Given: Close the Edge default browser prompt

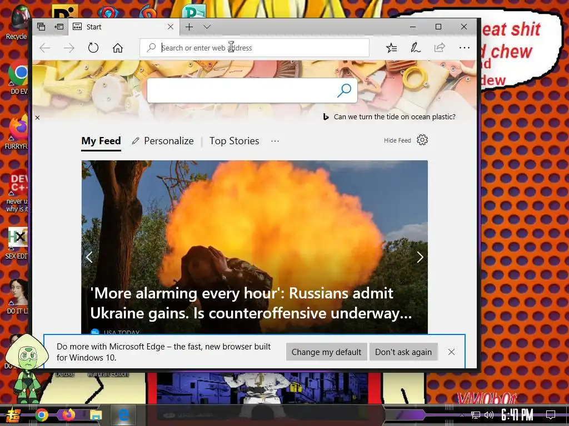Looking at the screenshot, I should pos(451,352).
